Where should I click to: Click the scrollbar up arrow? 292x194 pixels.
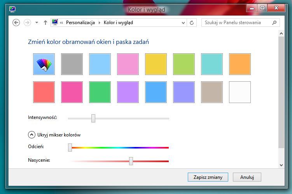pos(281,33)
